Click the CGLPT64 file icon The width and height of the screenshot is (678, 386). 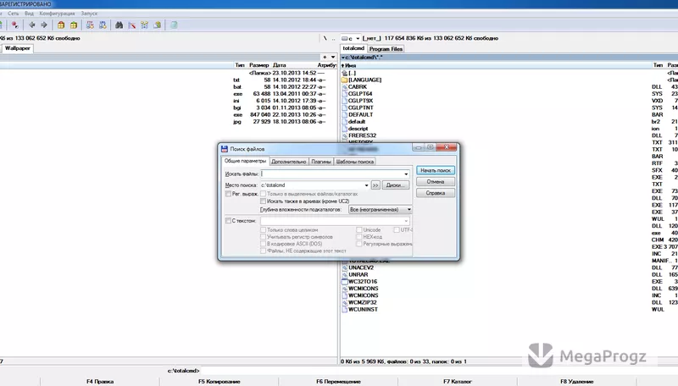point(345,94)
